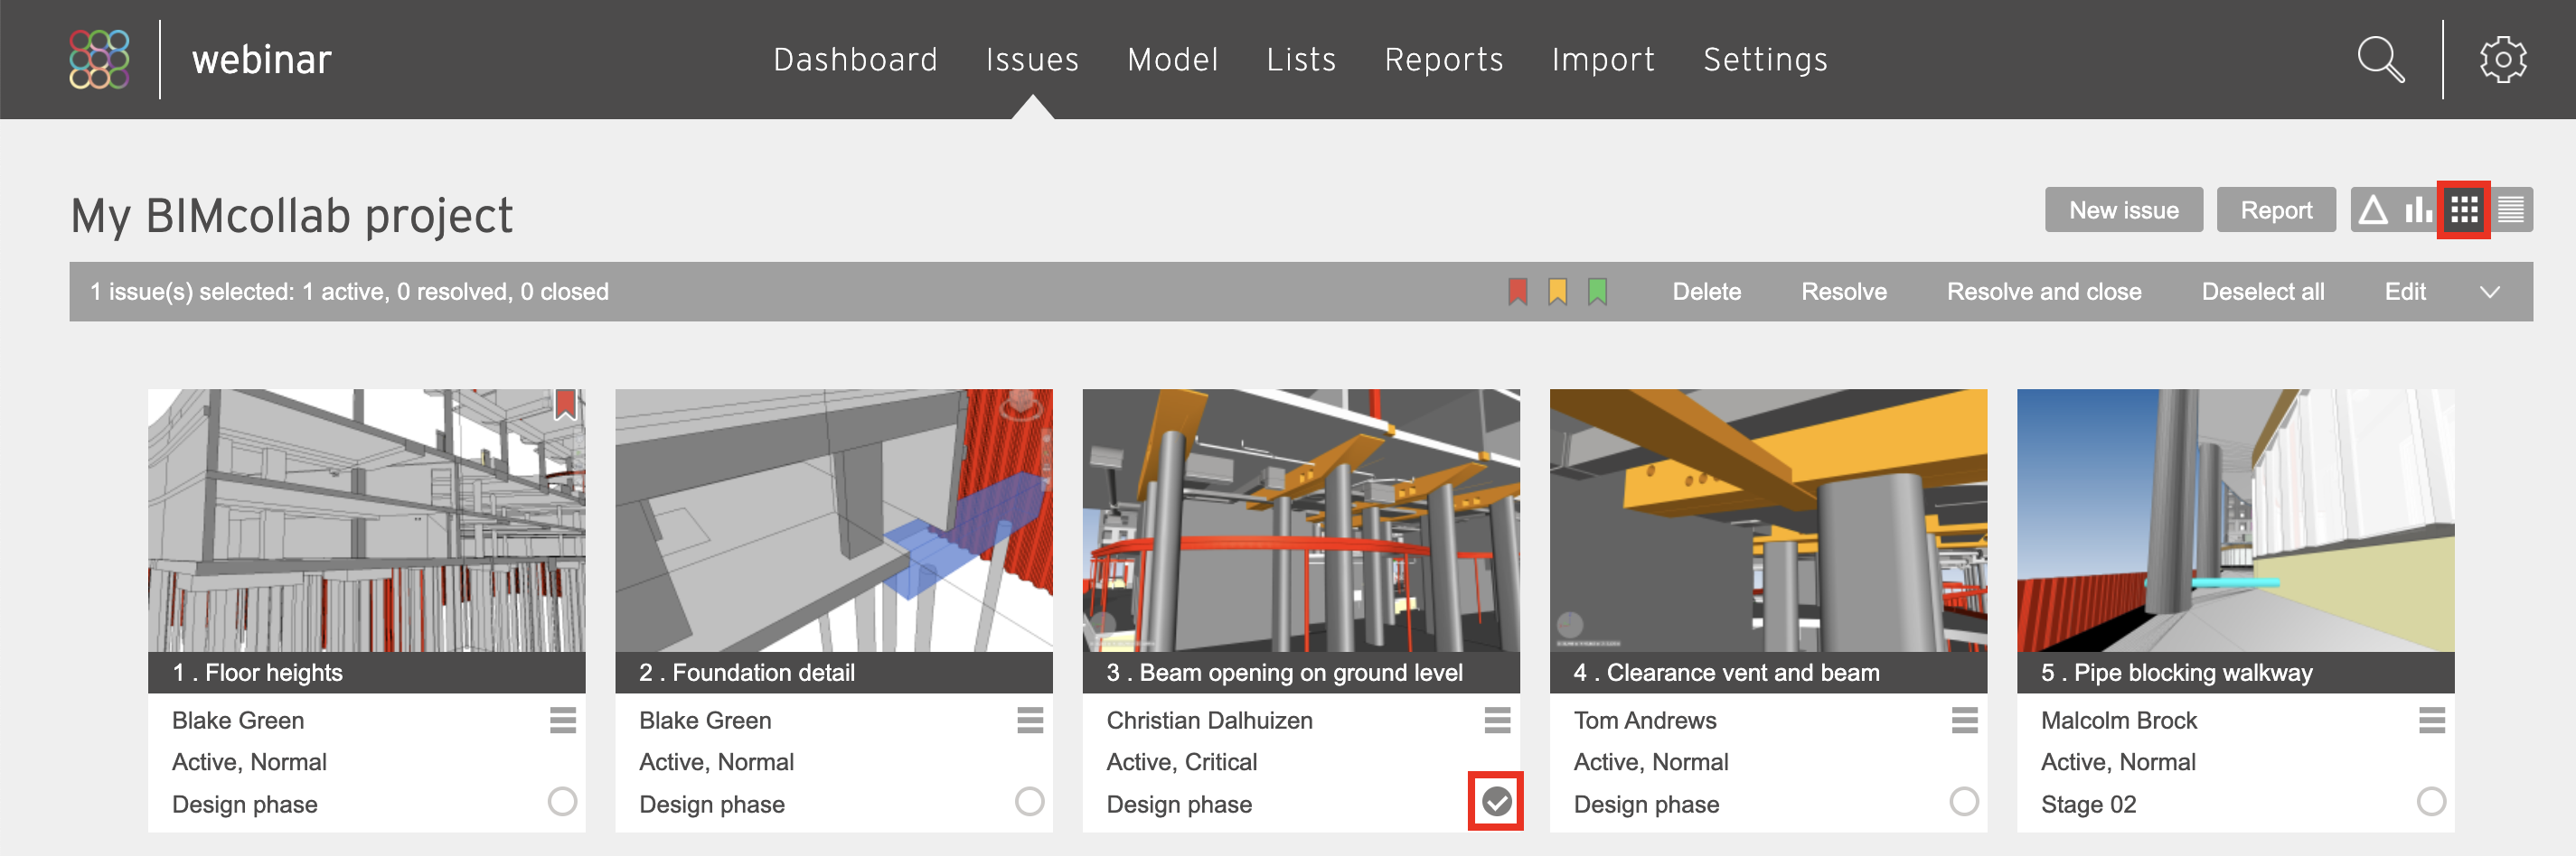Open the search magnifier icon

[x=2381, y=60]
